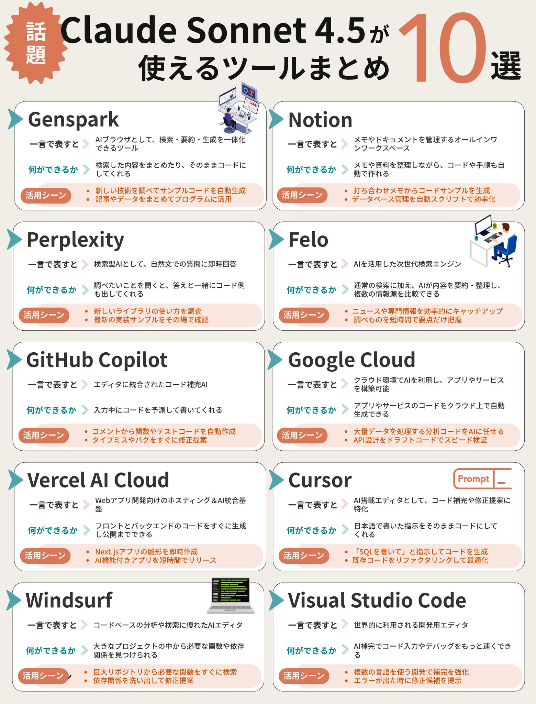Click the 活用シーン pill in the Cursor card
Viewport: 536px width, 704px height.
coord(304,556)
